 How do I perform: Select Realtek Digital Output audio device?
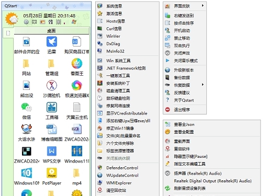click(x=212, y=181)
